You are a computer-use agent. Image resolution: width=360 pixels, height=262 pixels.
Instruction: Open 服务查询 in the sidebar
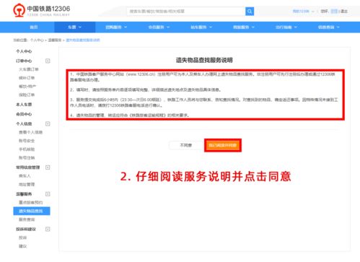coord(27,219)
